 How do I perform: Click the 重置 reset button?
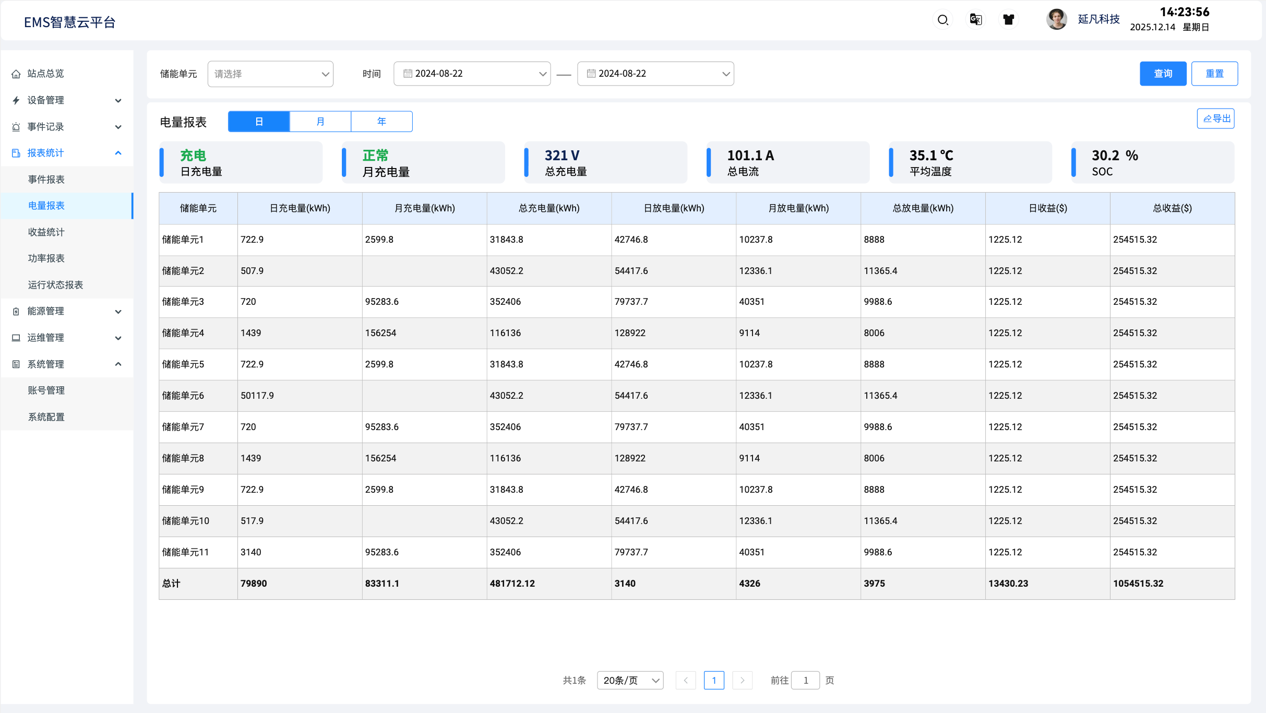1214,74
